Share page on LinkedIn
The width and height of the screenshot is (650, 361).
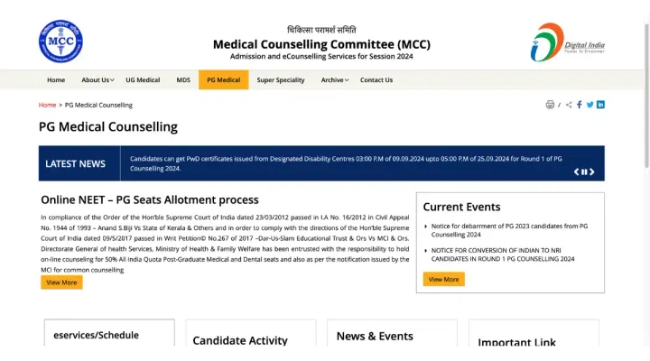click(x=601, y=105)
